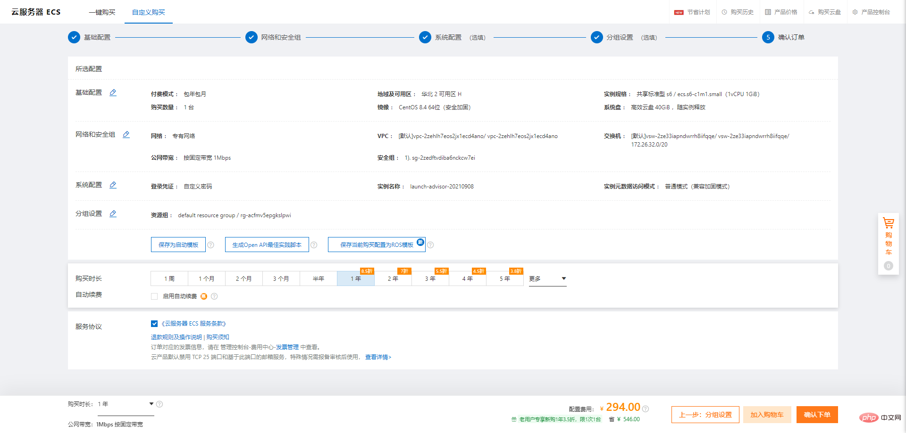Click help icon next to price 294.00
This screenshot has height=433, width=906.
point(646,408)
